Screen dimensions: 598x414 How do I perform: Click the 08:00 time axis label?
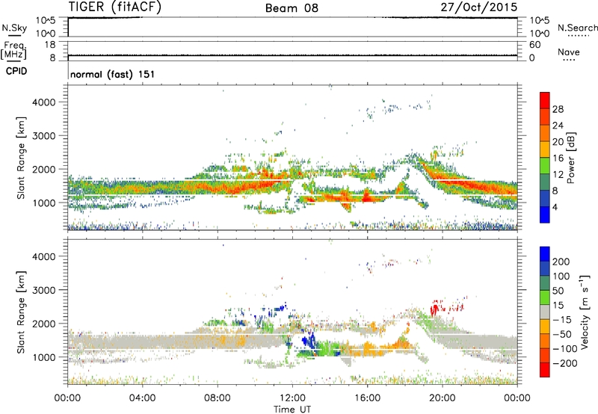tap(217, 398)
